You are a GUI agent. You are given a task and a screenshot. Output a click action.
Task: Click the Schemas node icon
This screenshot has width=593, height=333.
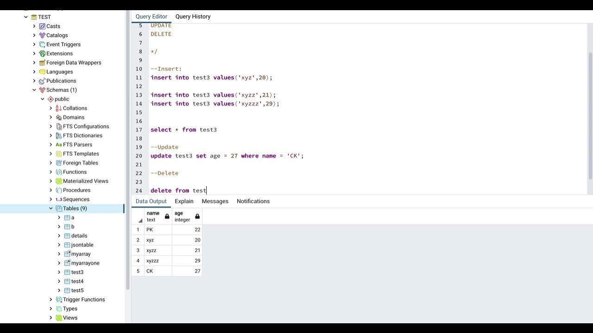tap(42, 90)
